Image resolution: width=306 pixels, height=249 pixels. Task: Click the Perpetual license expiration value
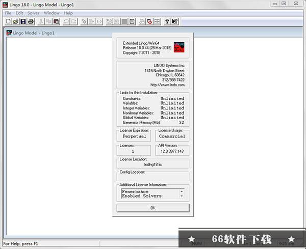(134, 136)
